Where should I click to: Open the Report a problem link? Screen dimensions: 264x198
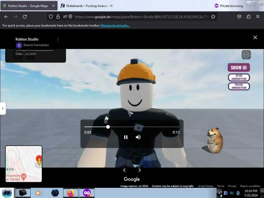250,186
